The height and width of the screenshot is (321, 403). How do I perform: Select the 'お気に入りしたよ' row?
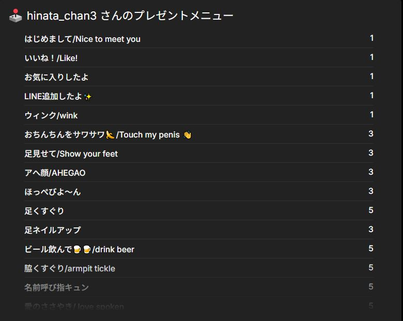[x=56, y=78]
